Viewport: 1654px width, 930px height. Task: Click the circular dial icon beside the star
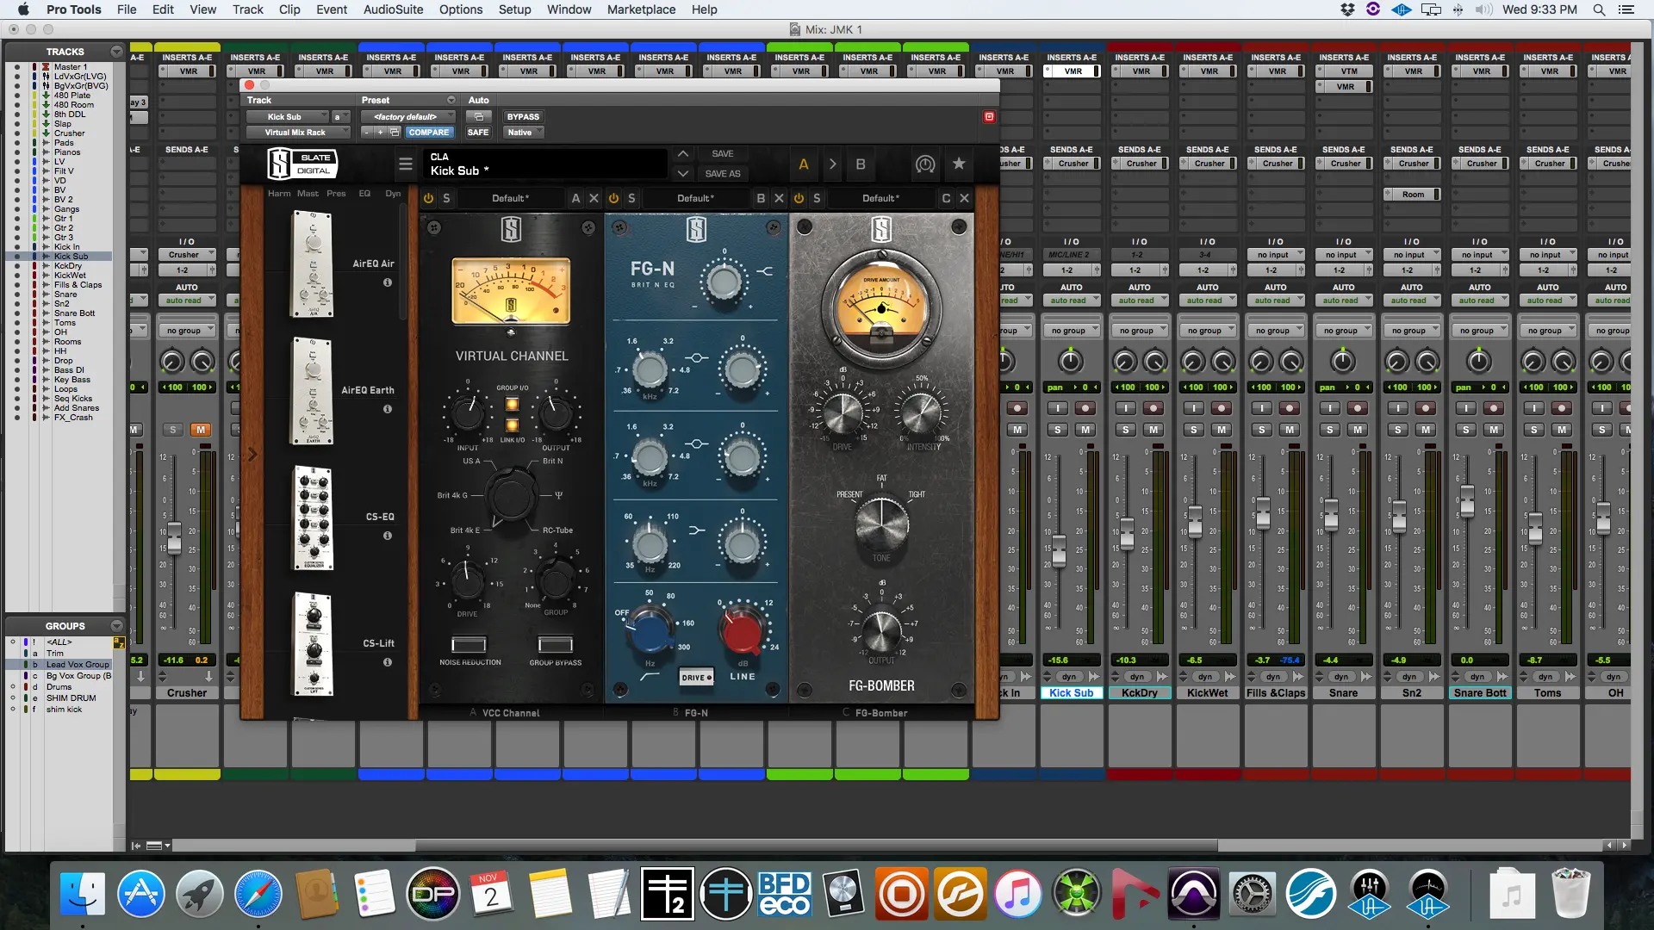click(925, 164)
